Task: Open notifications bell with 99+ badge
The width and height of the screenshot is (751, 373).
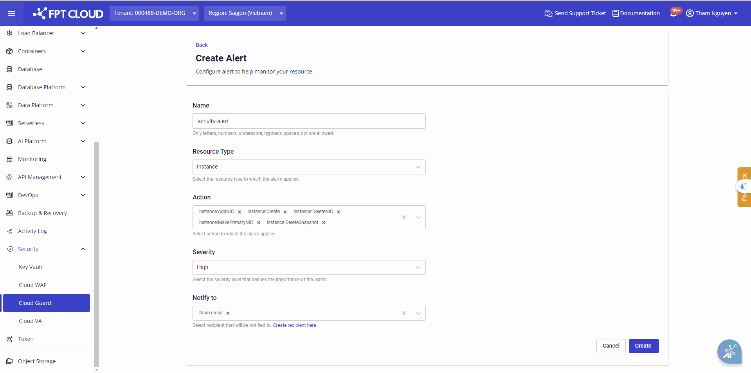Action: click(674, 13)
